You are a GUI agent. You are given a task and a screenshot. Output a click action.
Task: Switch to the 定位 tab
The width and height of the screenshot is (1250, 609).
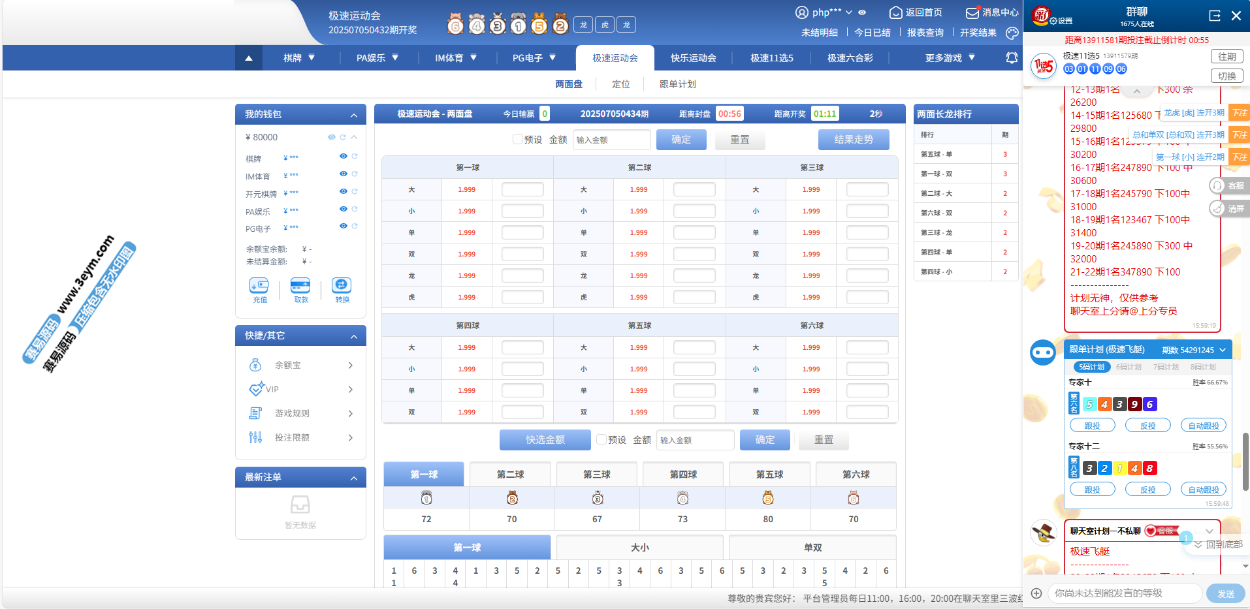click(x=620, y=84)
